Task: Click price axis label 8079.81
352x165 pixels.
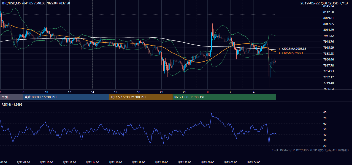Action: [328, 18]
